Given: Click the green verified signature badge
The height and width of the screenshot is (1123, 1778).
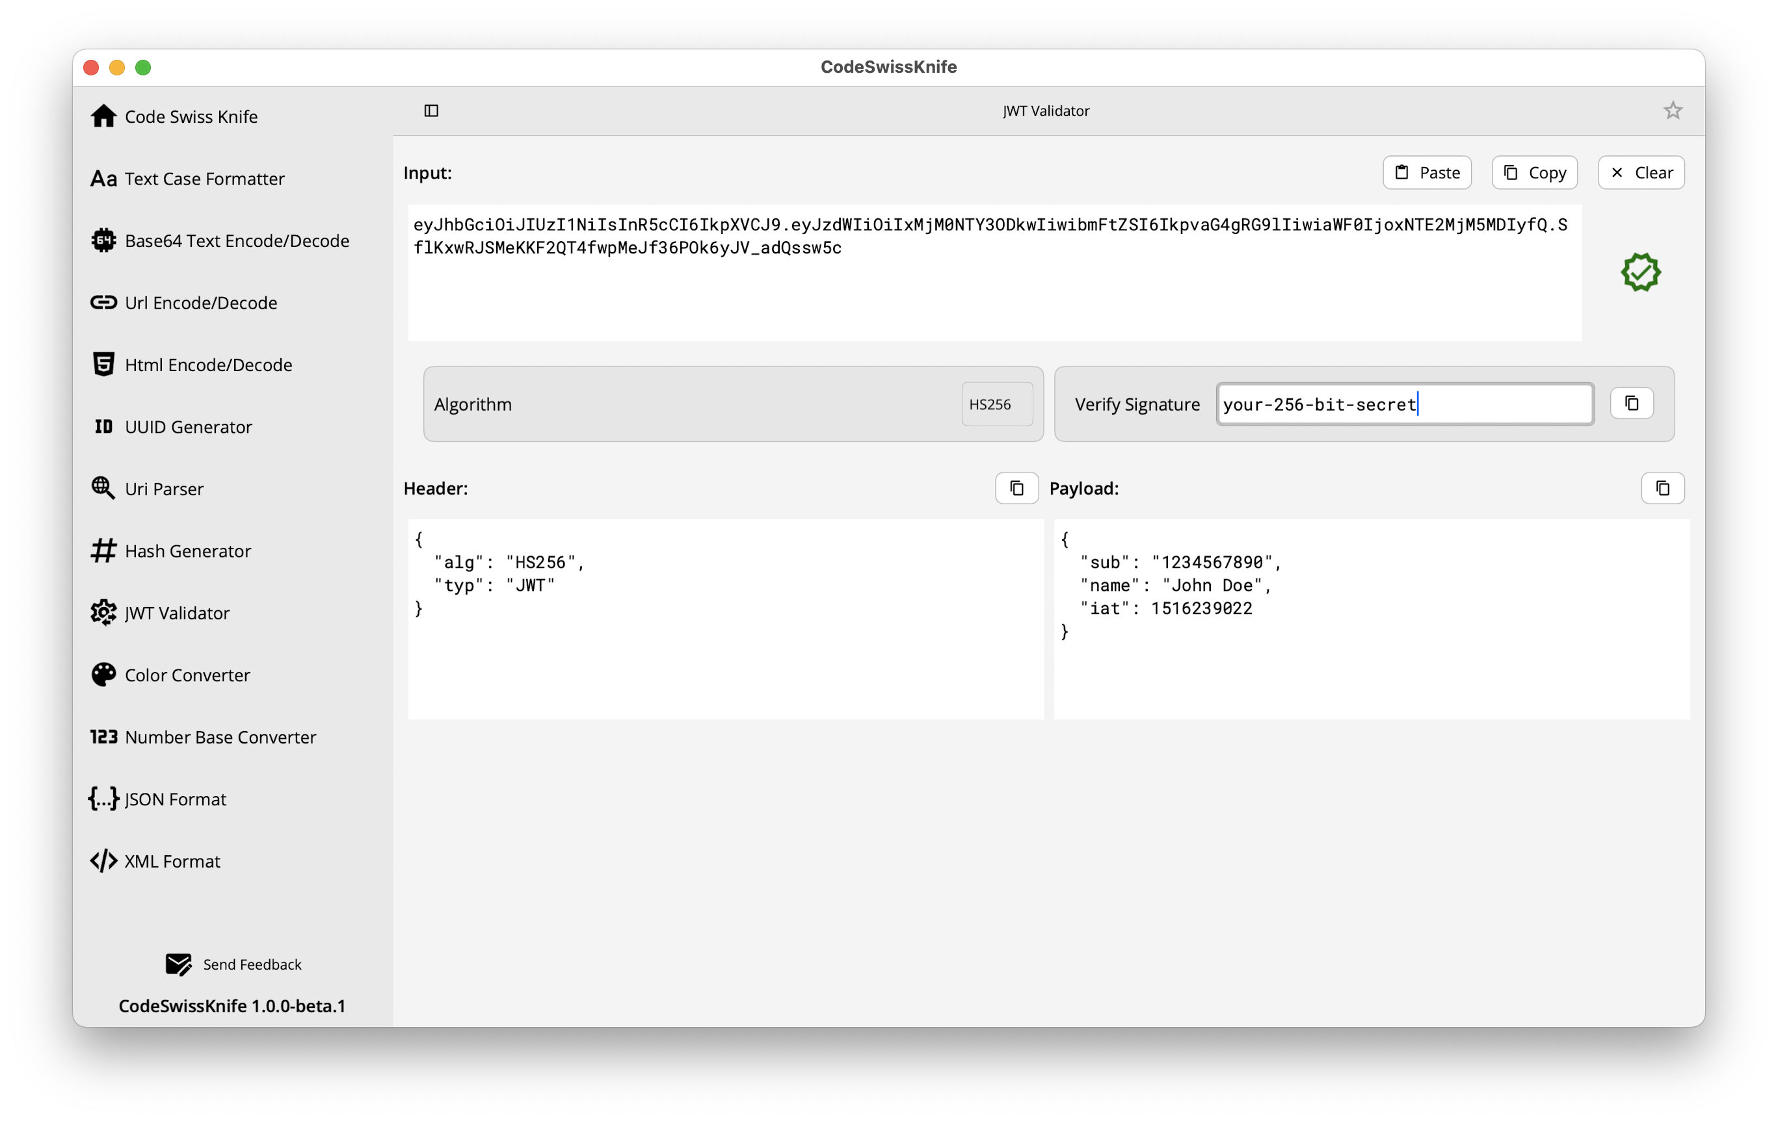Looking at the screenshot, I should [x=1641, y=272].
